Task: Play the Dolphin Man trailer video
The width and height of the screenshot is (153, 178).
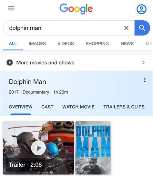Action: 38,148
